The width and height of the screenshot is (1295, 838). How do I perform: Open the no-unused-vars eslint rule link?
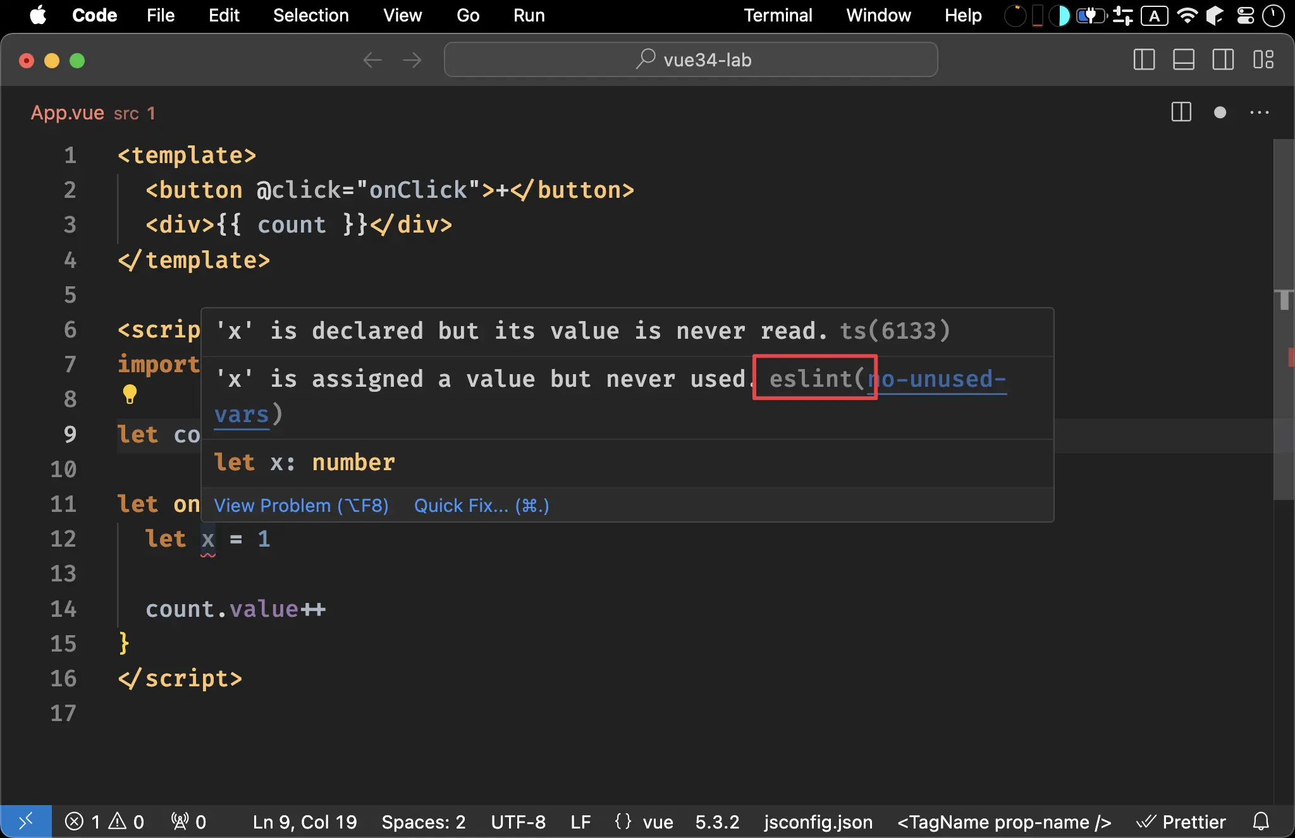point(937,379)
